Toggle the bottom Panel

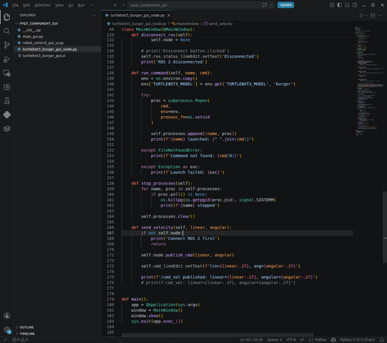click(x=347, y=5)
